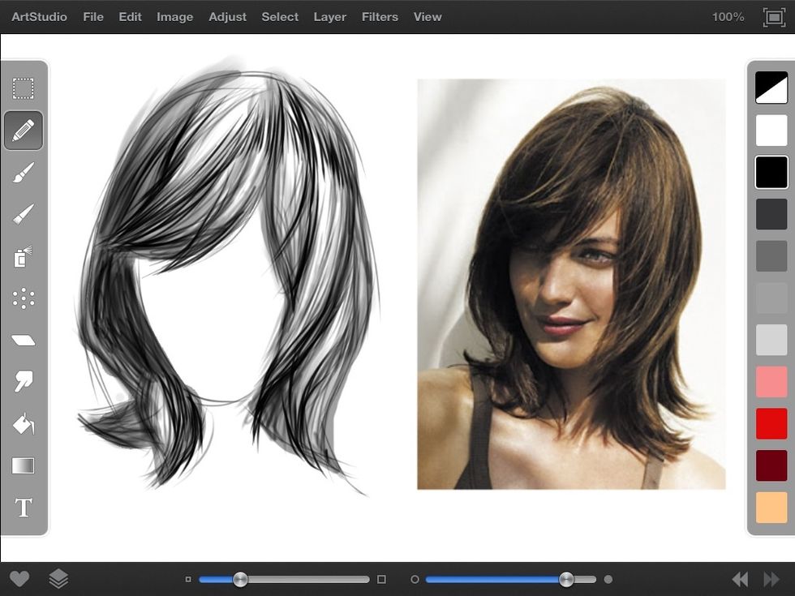Select the rectangular selection tool
Image resolution: width=795 pixels, height=596 pixels.
(24, 88)
